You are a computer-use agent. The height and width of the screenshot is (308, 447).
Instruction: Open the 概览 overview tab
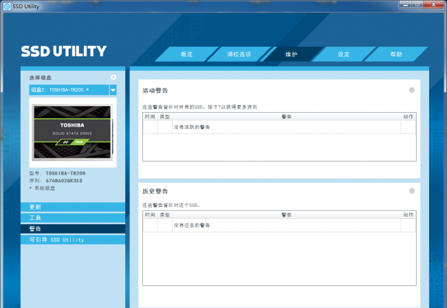coord(187,54)
